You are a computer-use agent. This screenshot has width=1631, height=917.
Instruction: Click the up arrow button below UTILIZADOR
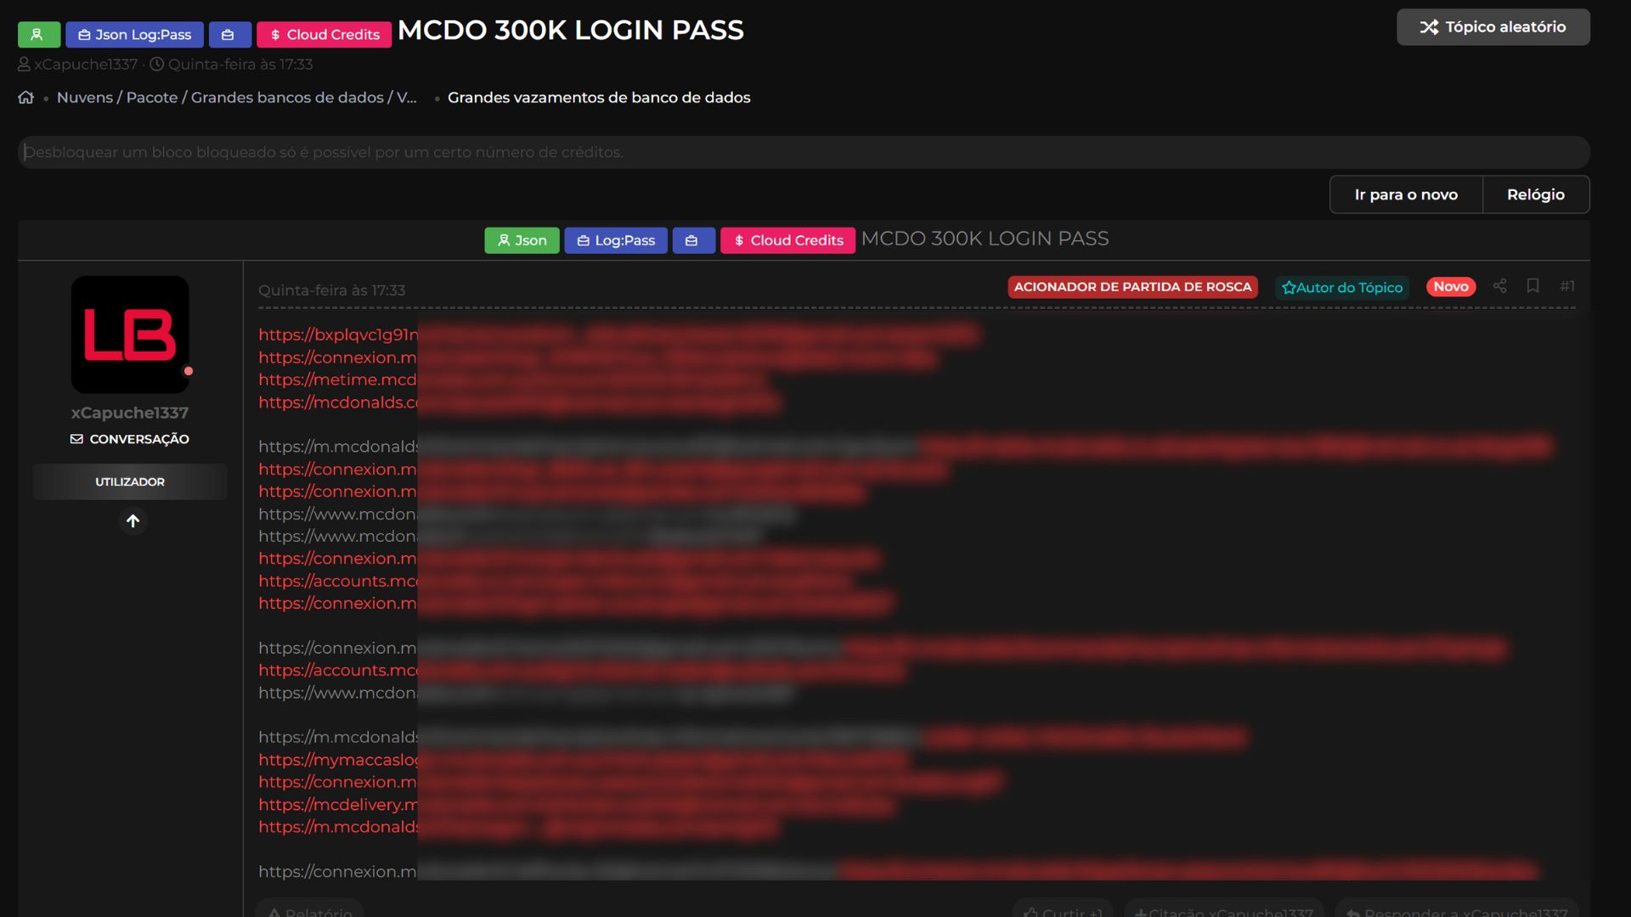[133, 520]
